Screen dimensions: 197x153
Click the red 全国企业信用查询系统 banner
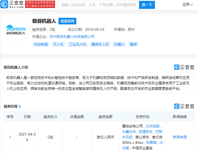point(40,4)
